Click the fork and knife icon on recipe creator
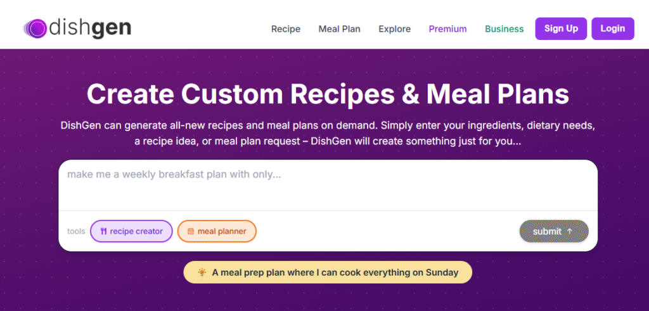Viewport: 649px width, 311px height. click(103, 231)
